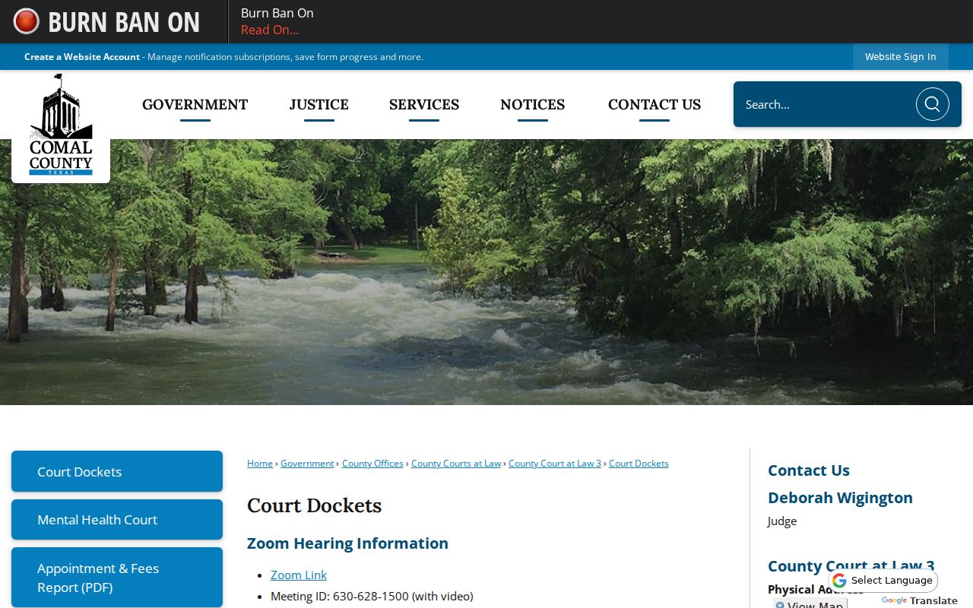Open Appointment & Fees Report (PDF)
973x608 pixels.
117,578
